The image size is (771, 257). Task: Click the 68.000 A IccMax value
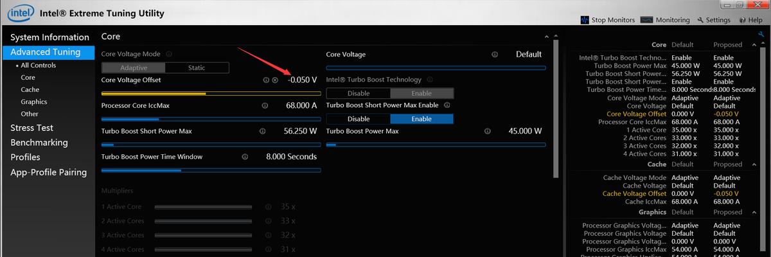(x=301, y=105)
